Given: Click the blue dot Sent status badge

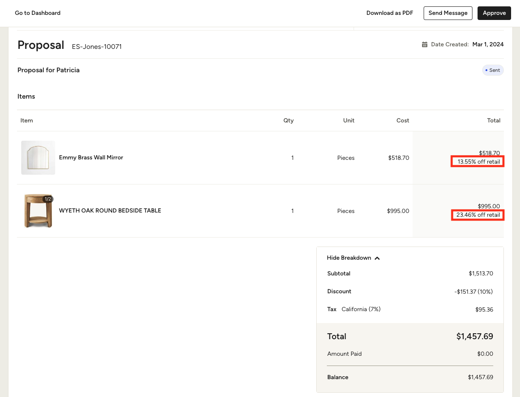Looking at the screenshot, I should [493, 70].
